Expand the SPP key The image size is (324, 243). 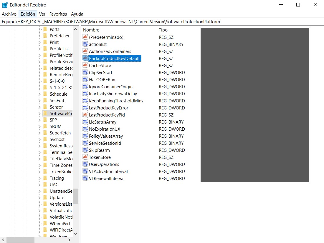tap(39, 120)
